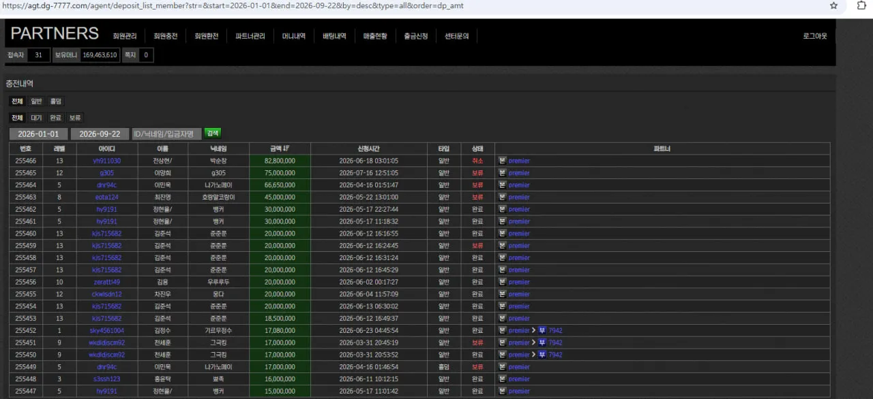Click the 본 badge in row 255466
Viewport: 873px width, 399px height.
(503, 161)
